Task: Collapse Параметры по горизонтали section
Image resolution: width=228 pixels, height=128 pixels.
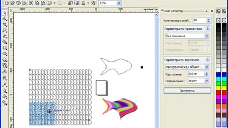Action: [208, 29]
